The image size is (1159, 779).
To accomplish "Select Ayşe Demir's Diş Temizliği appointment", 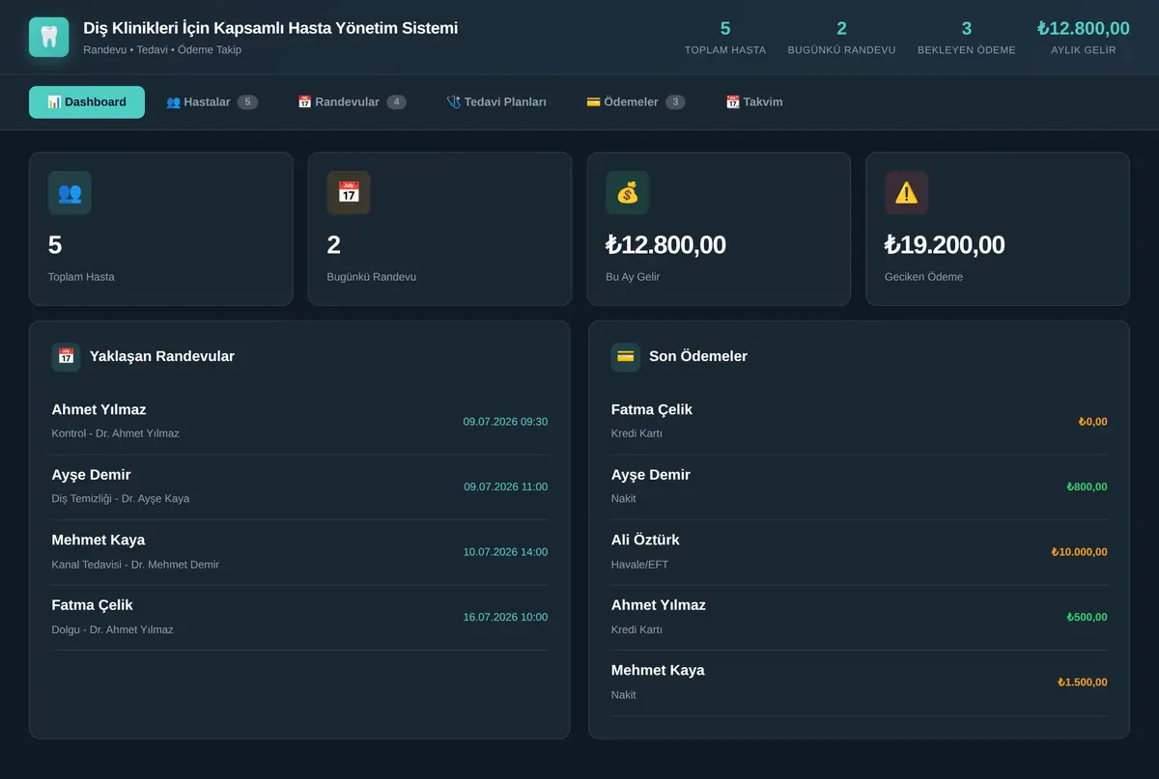I will (299, 487).
